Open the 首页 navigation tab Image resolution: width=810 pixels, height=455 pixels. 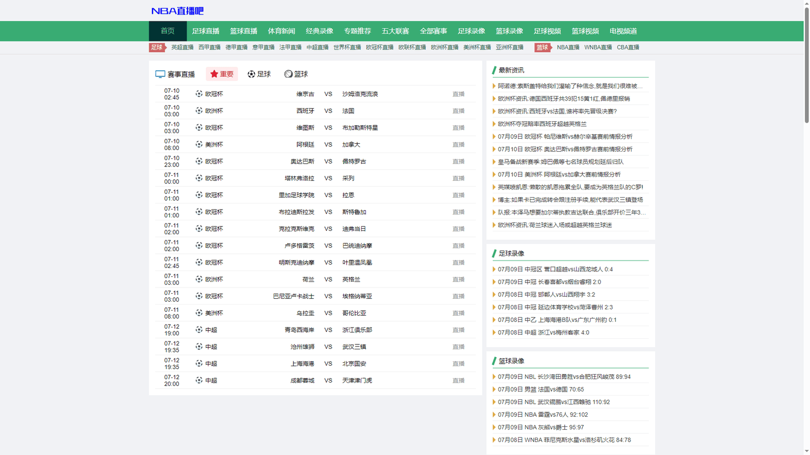coord(168,31)
